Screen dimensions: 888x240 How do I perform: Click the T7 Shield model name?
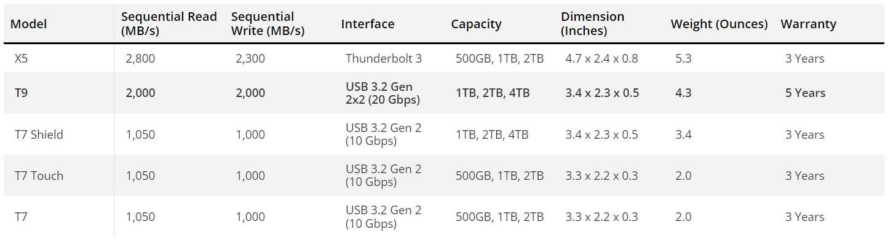(x=39, y=134)
